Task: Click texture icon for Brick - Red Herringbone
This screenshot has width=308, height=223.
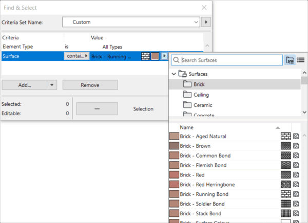Action: [296, 185]
